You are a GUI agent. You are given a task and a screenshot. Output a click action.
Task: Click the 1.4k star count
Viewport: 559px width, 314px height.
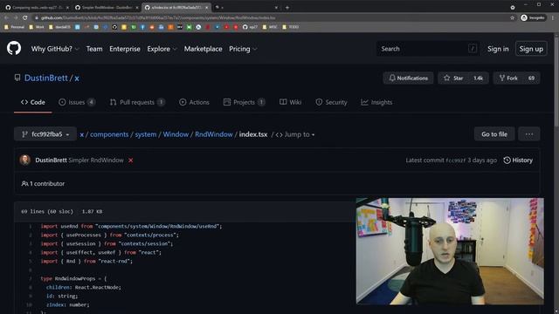click(478, 78)
